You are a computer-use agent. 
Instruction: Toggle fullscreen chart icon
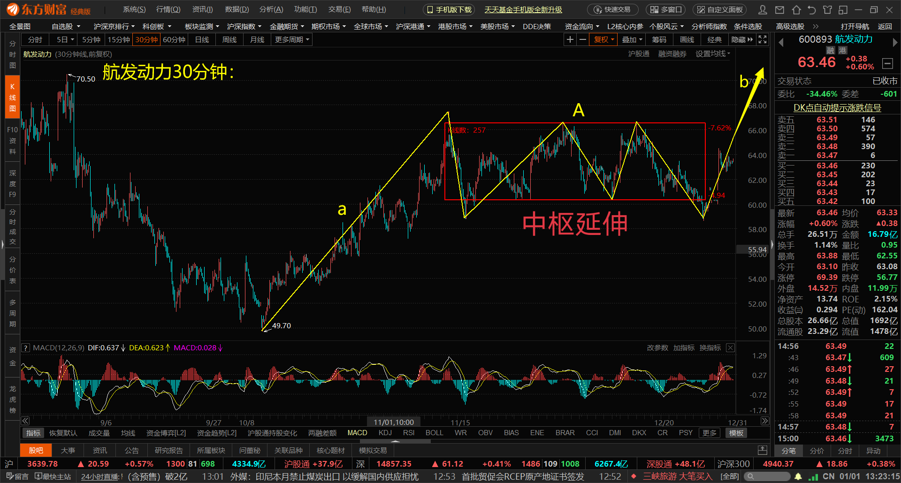[x=763, y=39]
